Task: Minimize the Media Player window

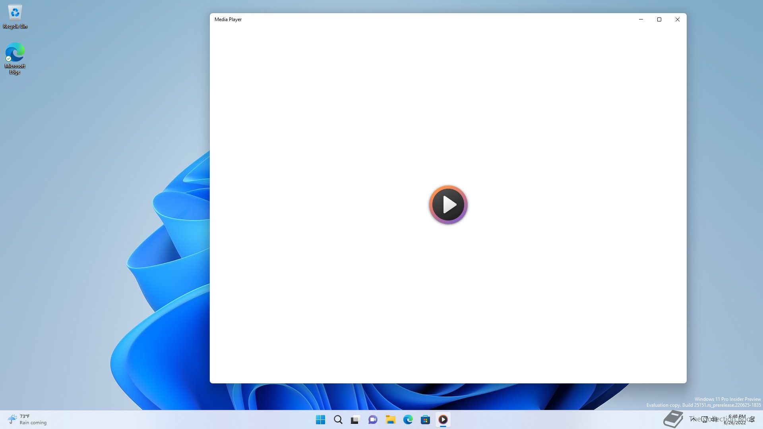Action: (x=641, y=19)
